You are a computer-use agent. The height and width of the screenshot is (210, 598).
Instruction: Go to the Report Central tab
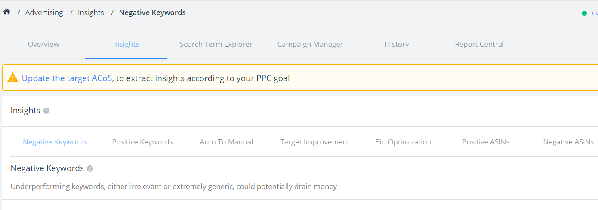tap(479, 44)
